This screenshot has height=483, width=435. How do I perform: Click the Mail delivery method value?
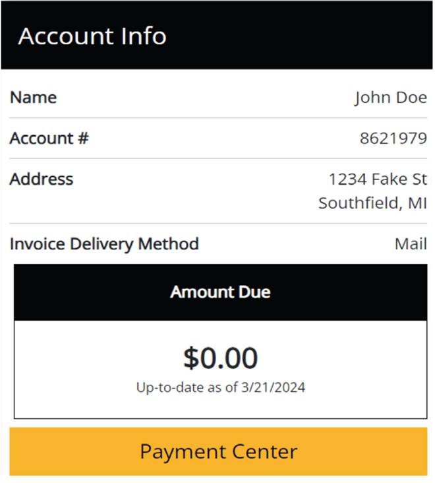(411, 243)
